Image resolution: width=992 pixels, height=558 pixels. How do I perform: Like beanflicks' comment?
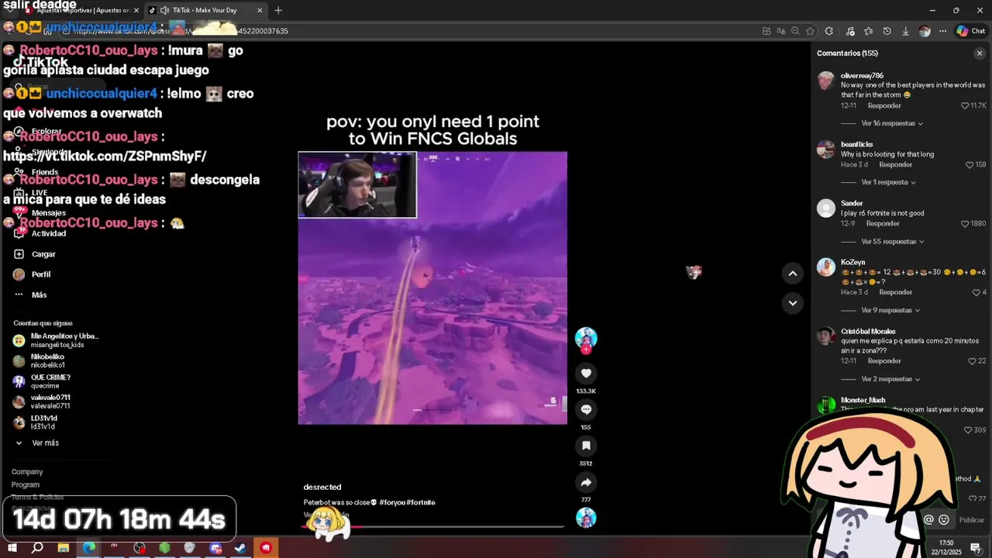tap(970, 165)
